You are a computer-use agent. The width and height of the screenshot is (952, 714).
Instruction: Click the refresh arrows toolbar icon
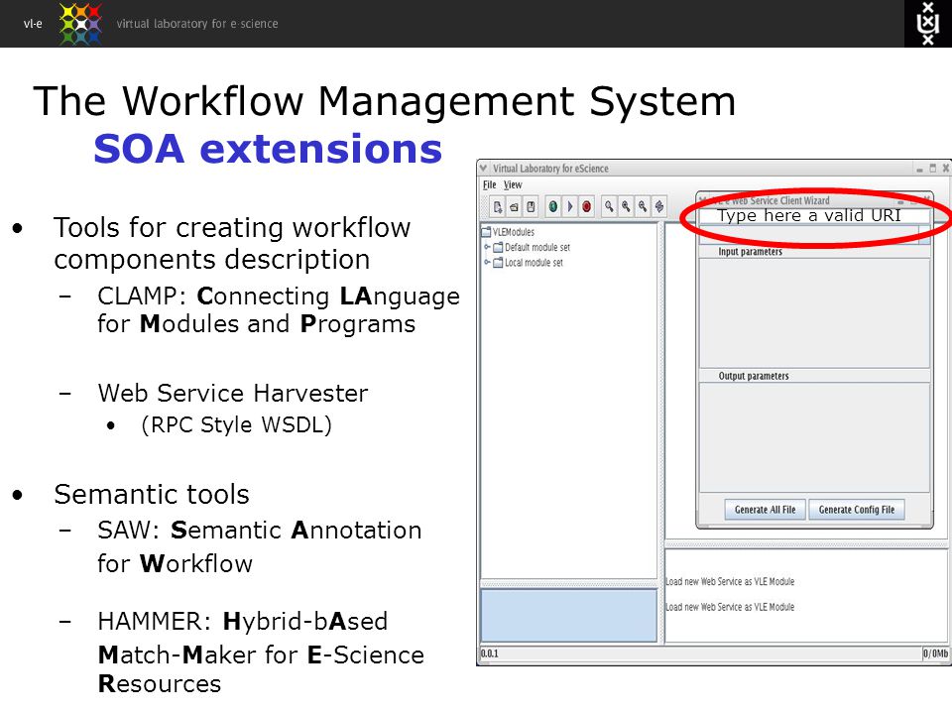(658, 207)
